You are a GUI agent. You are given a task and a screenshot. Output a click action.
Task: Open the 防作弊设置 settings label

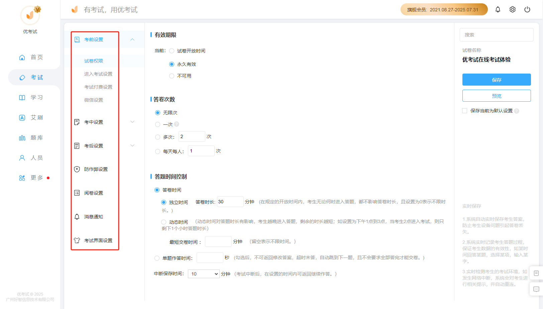click(x=96, y=169)
